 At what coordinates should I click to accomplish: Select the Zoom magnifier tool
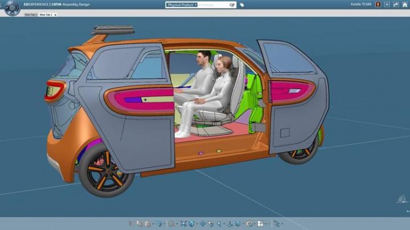220,224
